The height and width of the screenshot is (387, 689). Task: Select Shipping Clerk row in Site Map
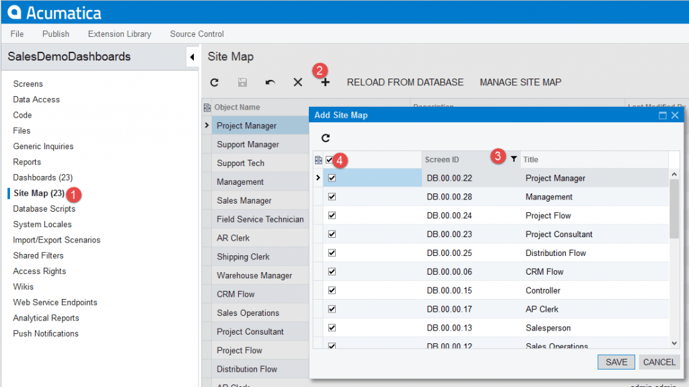[x=260, y=257]
